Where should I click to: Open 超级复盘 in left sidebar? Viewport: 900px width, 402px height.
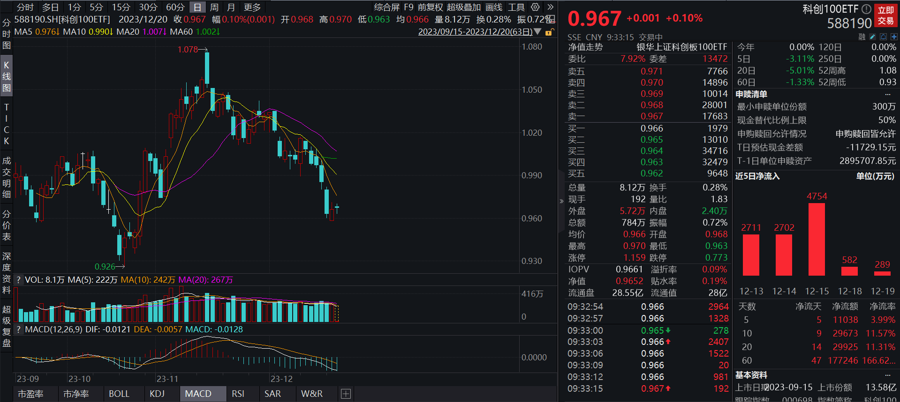tap(7, 326)
